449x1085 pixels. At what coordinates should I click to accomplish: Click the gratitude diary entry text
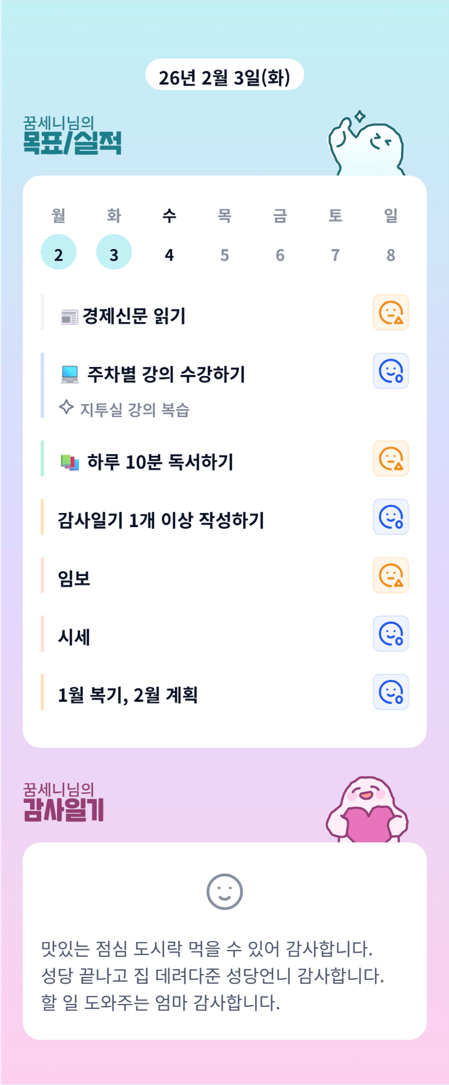pos(213,976)
